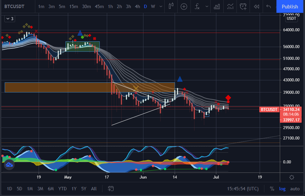Set the range to 1Y
The image size is (305, 196).
click(x=74, y=189)
